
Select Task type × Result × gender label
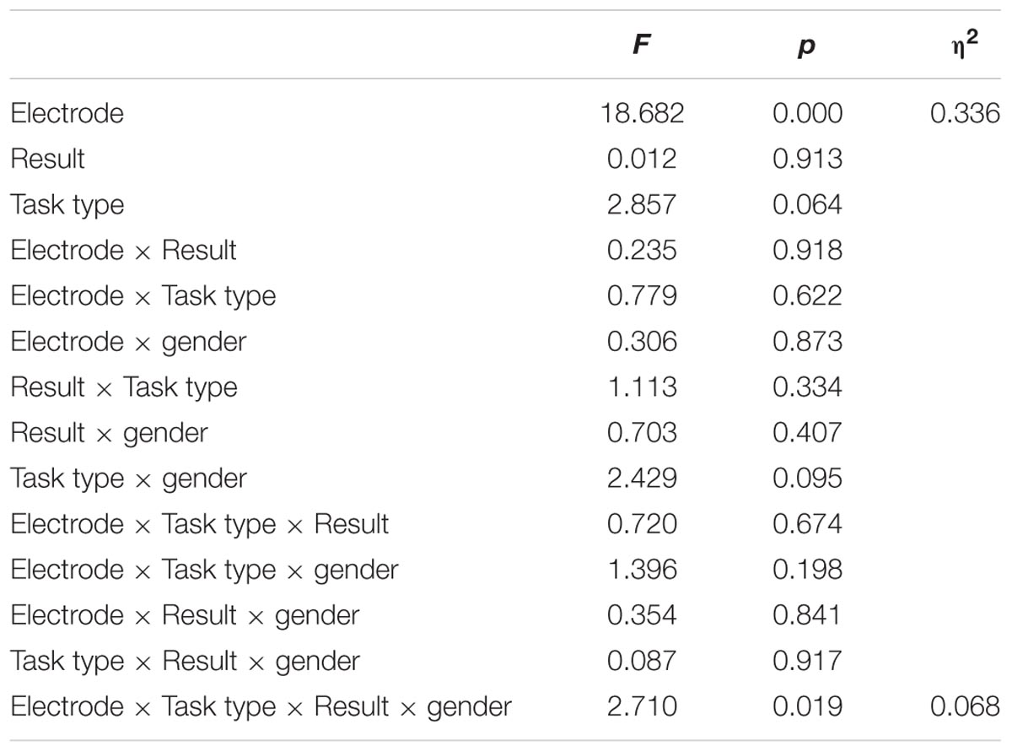tap(186, 661)
